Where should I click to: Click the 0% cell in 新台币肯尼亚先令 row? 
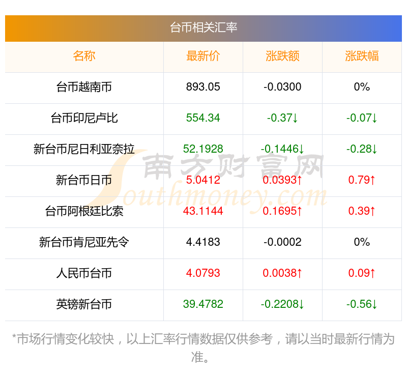362,242
